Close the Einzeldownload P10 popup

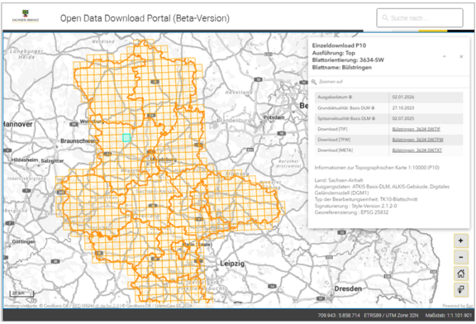point(461,56)
